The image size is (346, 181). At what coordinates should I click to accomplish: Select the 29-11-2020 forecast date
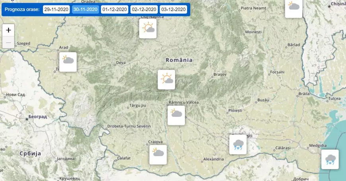(x=56, y=9)
